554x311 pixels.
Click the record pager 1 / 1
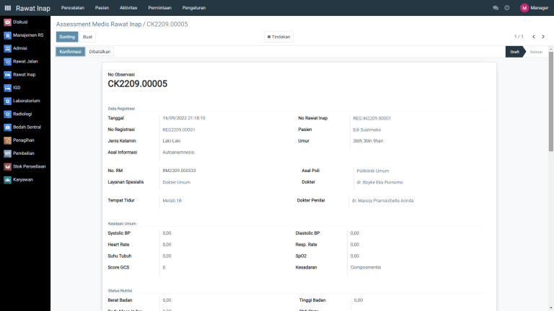[x=519, y=37]
